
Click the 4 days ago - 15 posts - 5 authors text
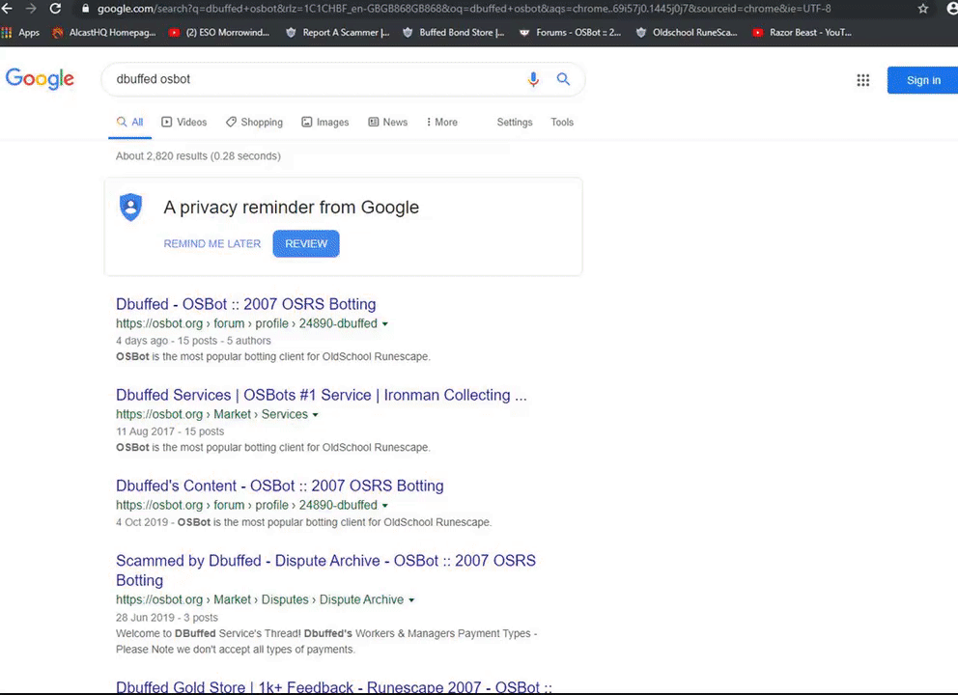pos(193,341)
